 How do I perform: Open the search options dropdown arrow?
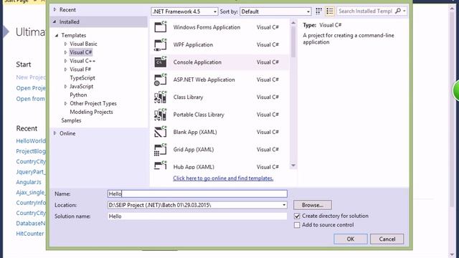(x=404, y=11)
